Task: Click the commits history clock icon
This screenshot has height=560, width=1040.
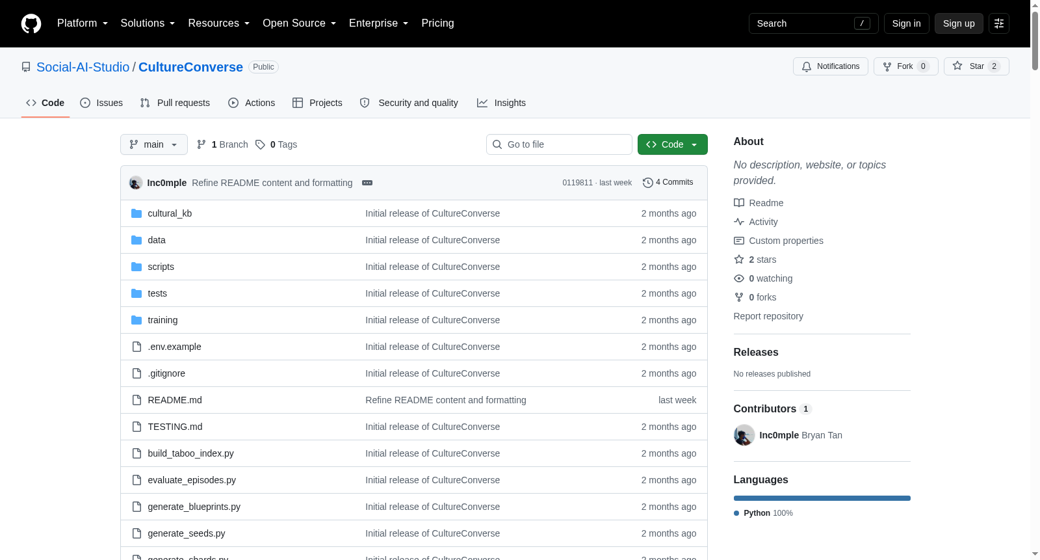Action: click(647, 183)
